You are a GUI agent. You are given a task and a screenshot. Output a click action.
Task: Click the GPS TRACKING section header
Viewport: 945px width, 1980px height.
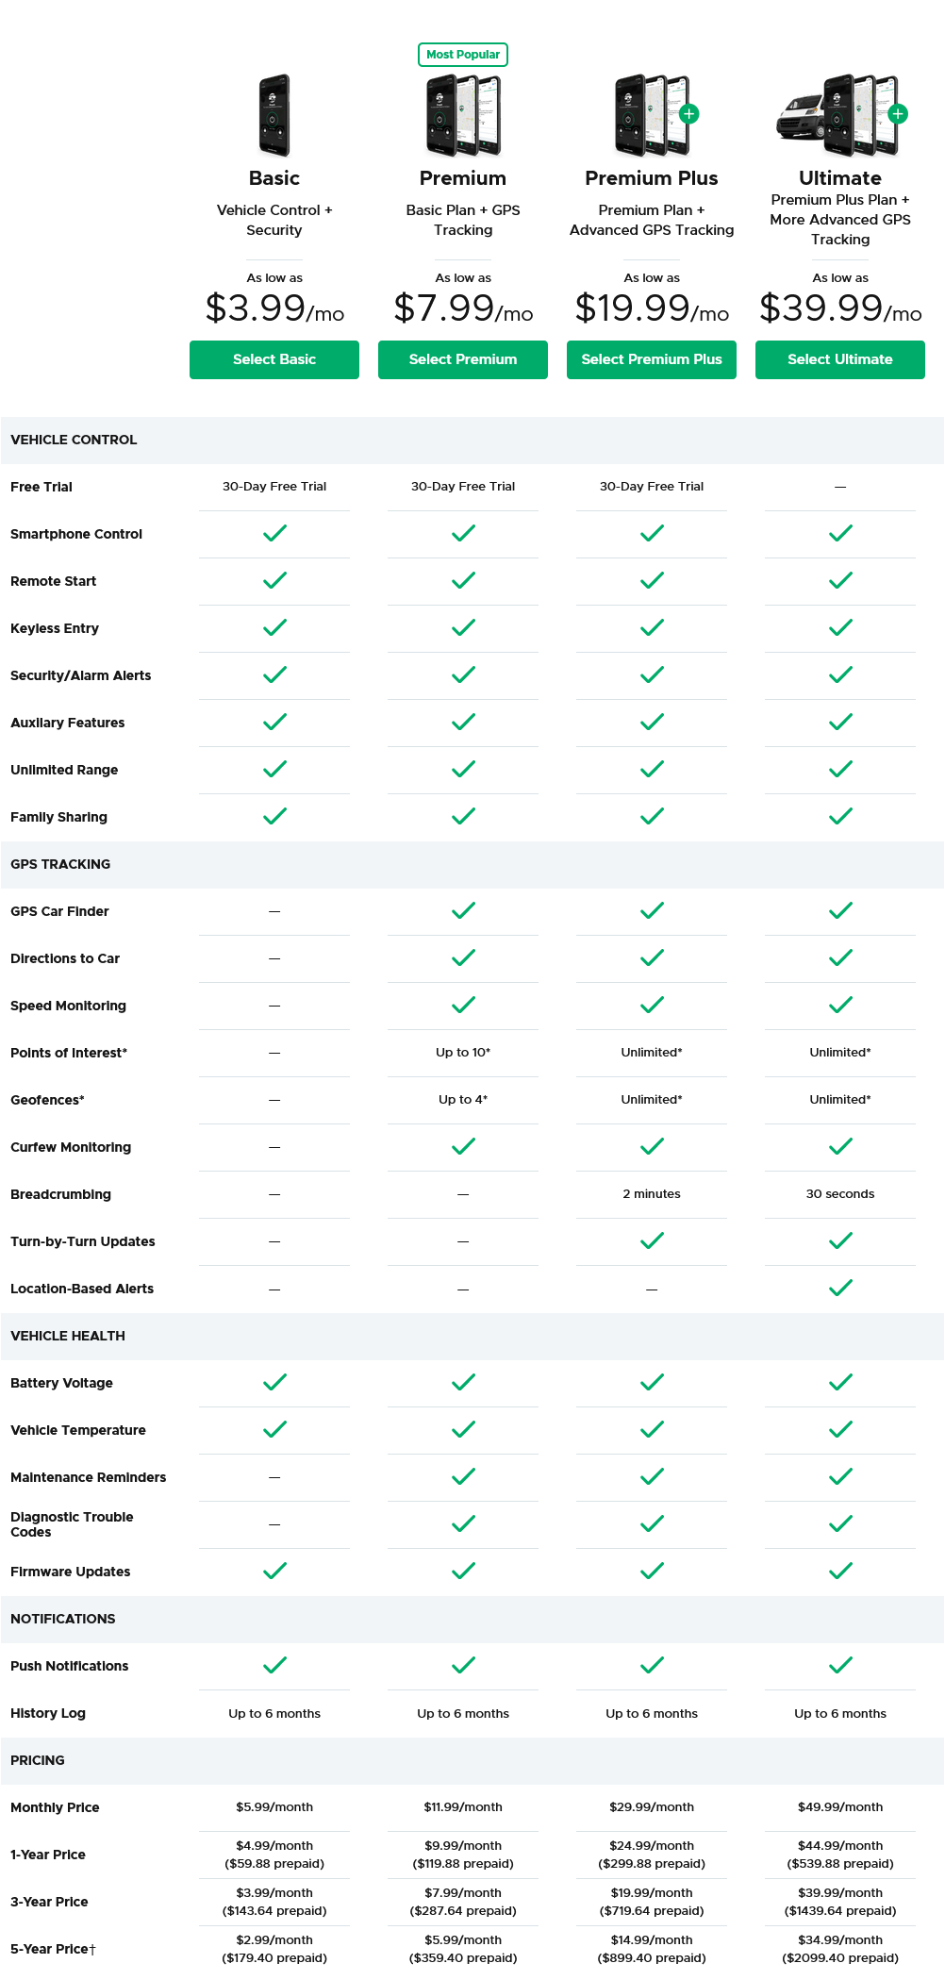click(x=60, y=864)
